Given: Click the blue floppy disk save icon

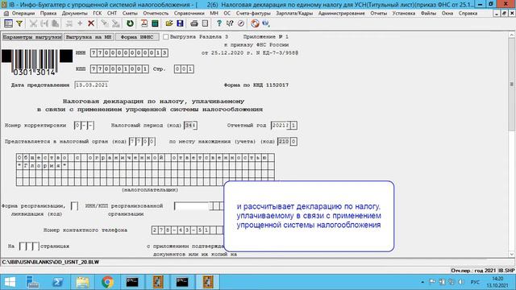Looking at the screenshot, I should [180, 23].
